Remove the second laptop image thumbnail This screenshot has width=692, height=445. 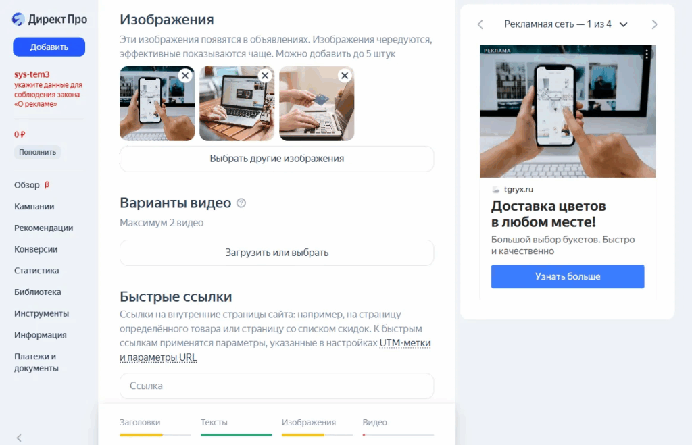[265, 76]
